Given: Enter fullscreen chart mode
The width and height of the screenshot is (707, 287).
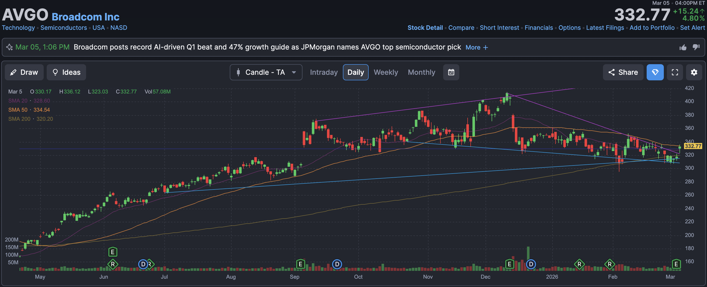Looking at the screenshot, I should point(675,72).
